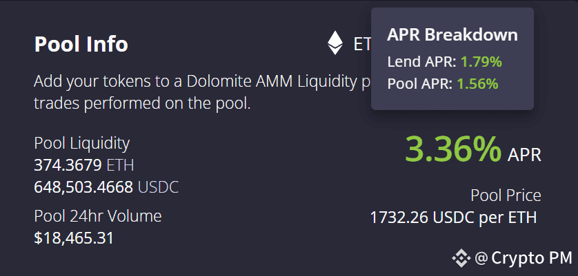The width and height of the screenshot is (578, 276).
Task: Click the ETH pair label beside logo
Action: click(x=362, y=44)
